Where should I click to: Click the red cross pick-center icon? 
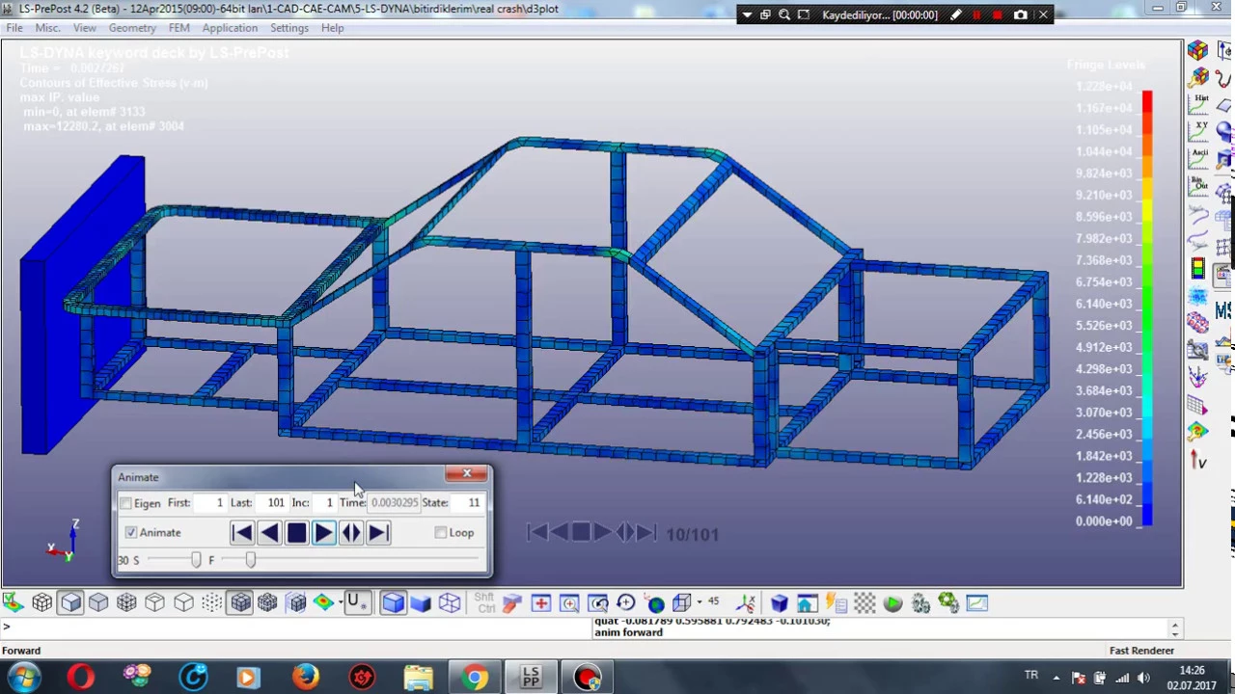pos(540,603)
